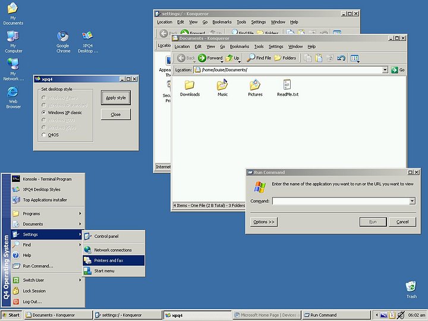The height and width of the screenshot is (321, 428).
Task: Open the Location bar history dropdown
Action: coord(385,70)
